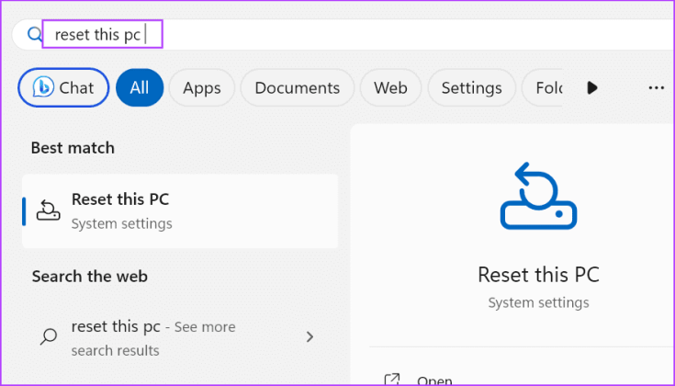Select the partially visible Folders tab
Screen dimensions: 675x386
546,88
